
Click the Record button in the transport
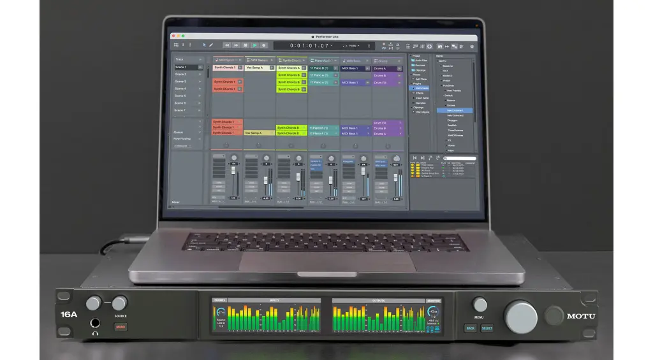click(263, 45)
